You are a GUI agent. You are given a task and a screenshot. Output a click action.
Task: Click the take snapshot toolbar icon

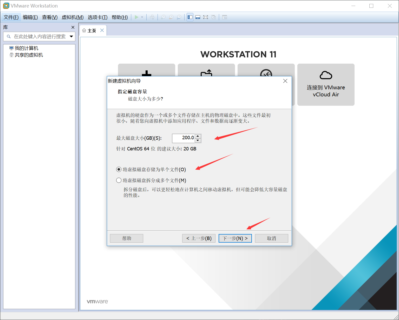coord(163,17)
